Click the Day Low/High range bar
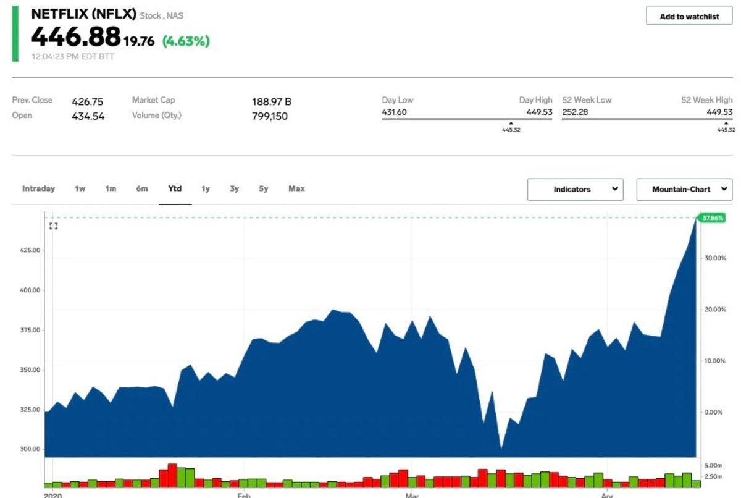This screenshot has height=498, width=741. (x=467, y=119)
